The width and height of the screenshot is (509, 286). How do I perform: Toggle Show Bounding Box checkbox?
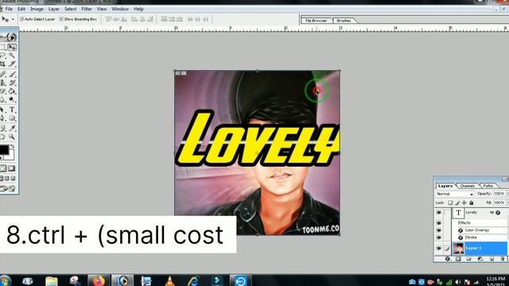click(61, 19)
